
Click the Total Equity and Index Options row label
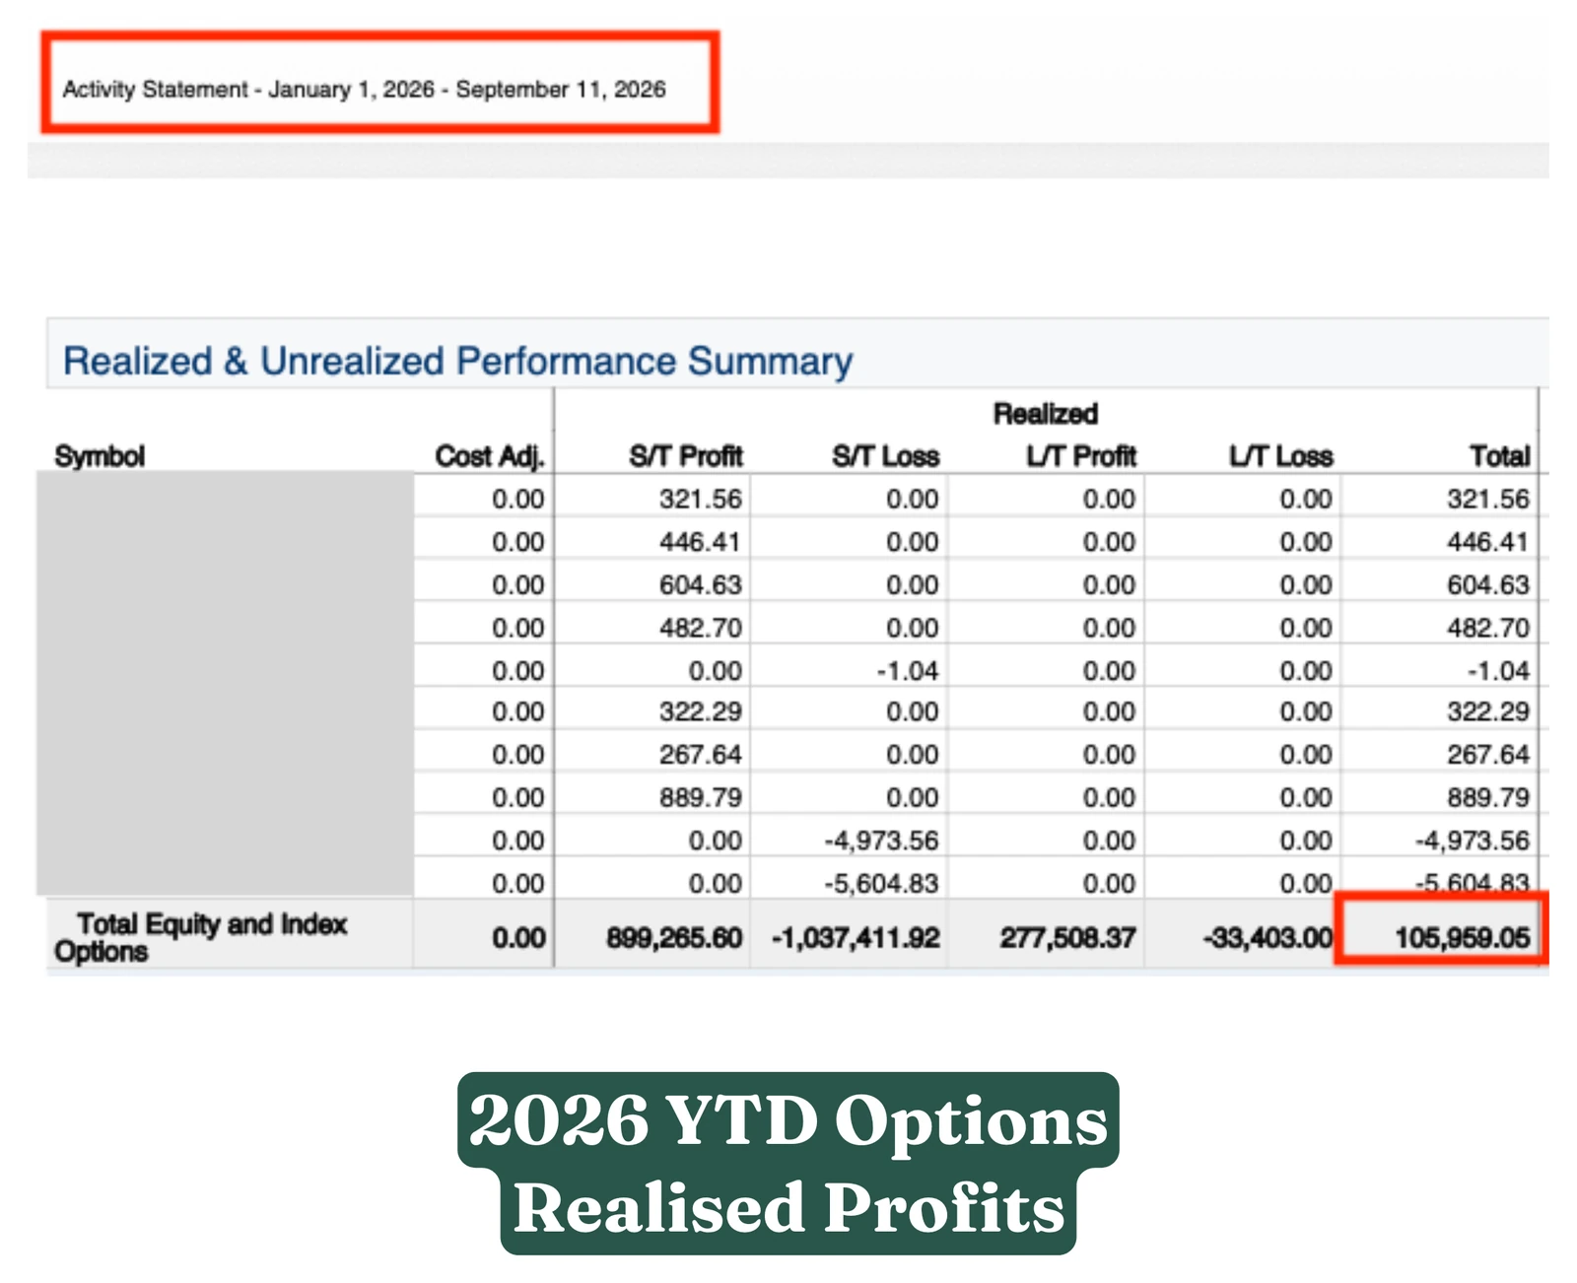click(x=201, y=937)
